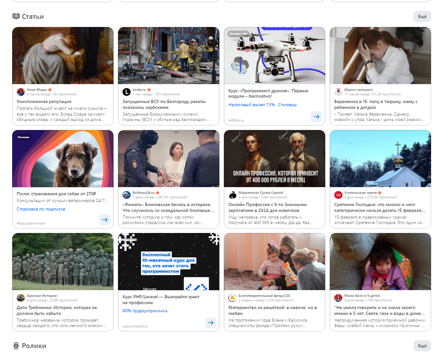Click thumbnail of woman with police officers
The image size is (441, 354).
(168, 159)
